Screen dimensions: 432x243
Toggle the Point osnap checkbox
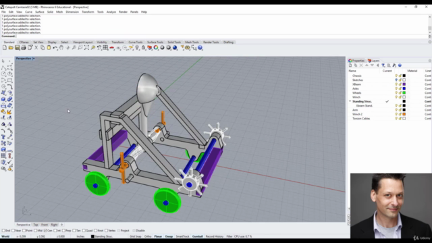coord(24,231)
